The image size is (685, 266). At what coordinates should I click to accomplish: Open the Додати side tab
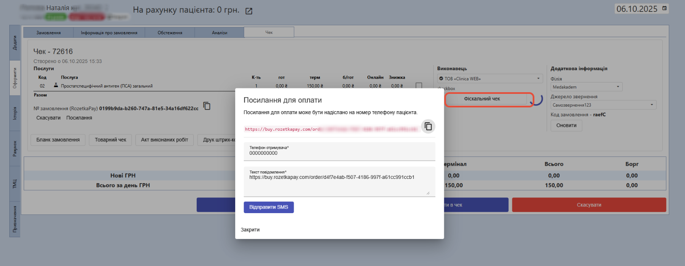[15, 43]
